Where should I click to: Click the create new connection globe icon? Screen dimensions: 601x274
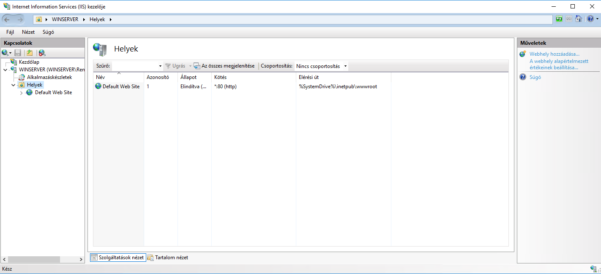[x=5, y=53]
